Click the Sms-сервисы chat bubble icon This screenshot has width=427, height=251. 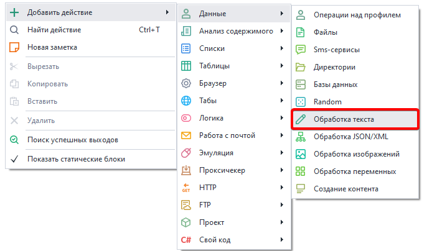tap(301, 49)
